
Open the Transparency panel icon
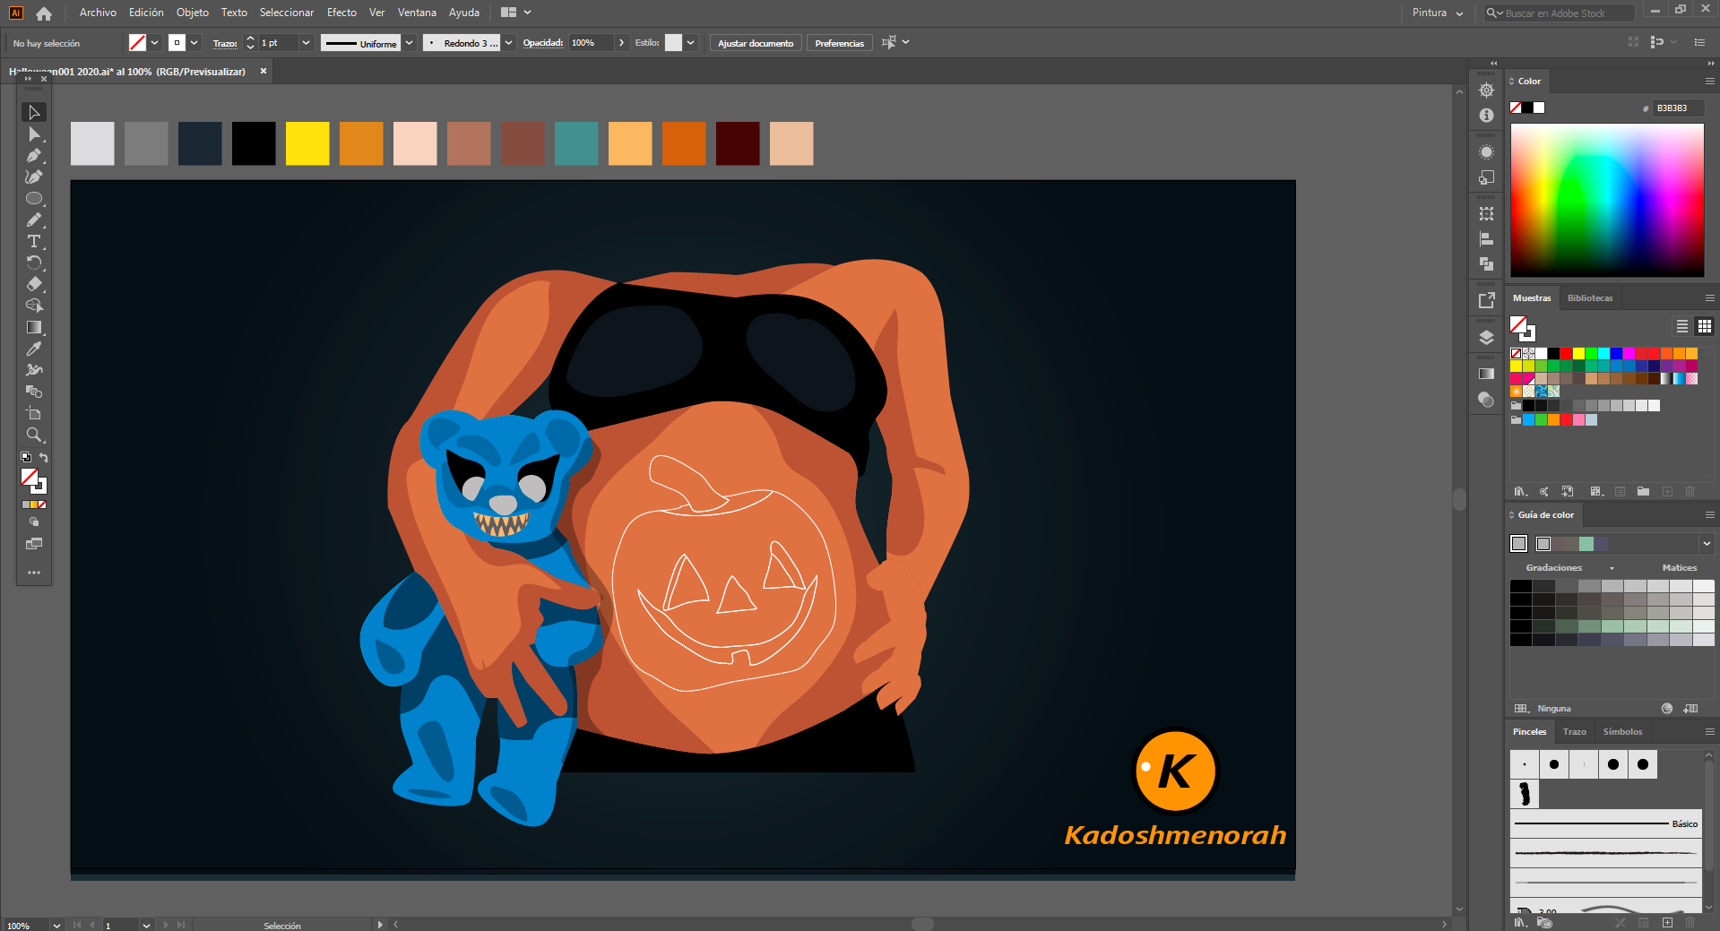1486,399
